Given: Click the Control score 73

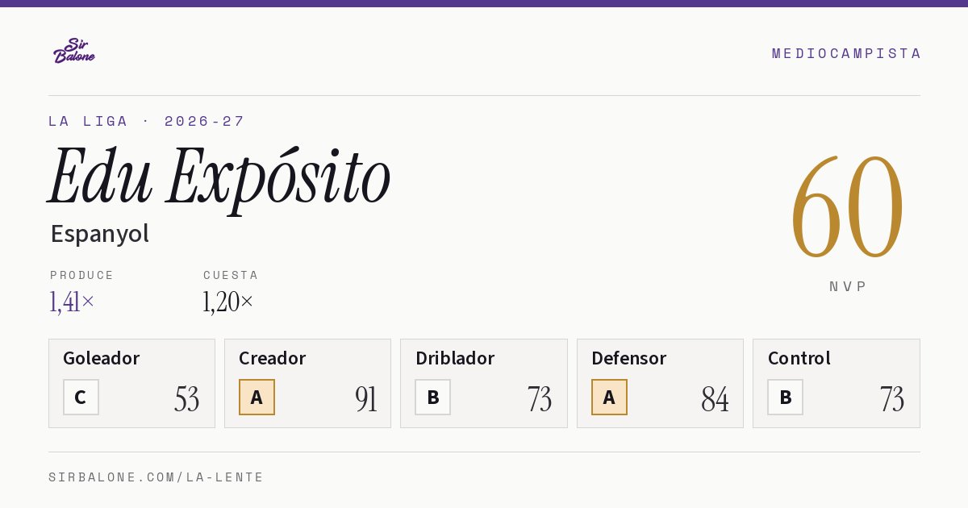Looking at the screenshot, I should point(891,399).
